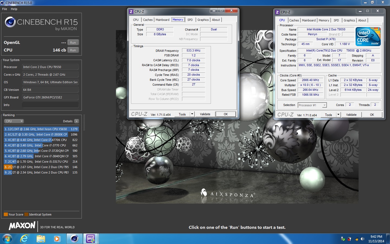Open Mainboard tab in right CPU-Z window
The image size is (390, 244).
pyautogui.click(x=309, y=20)
